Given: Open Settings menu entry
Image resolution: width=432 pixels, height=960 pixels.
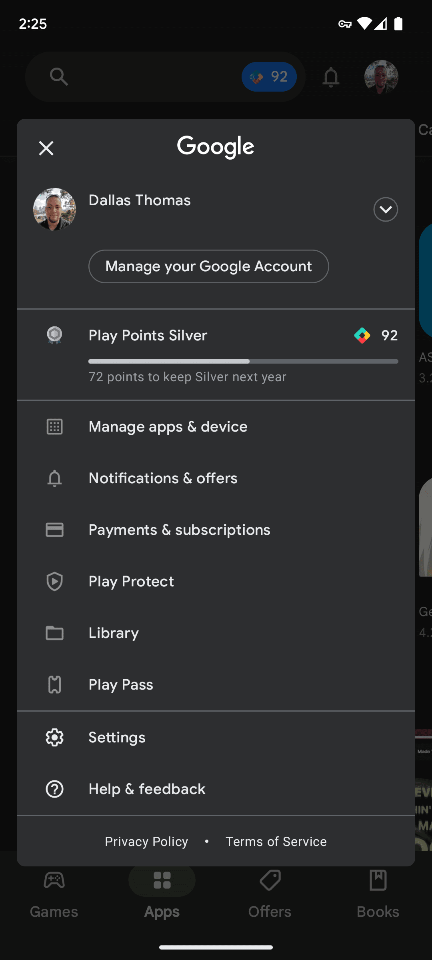Looking at the screenshot, I should click(216, 738).
